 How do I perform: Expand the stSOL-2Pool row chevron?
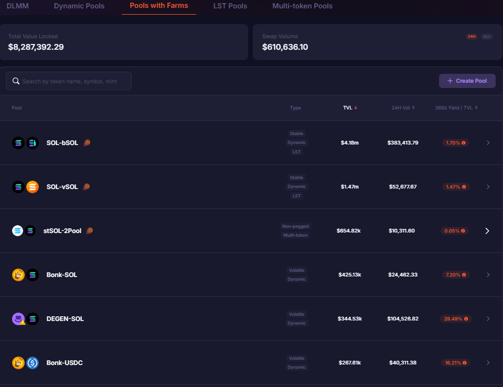(x=487, y=231)
